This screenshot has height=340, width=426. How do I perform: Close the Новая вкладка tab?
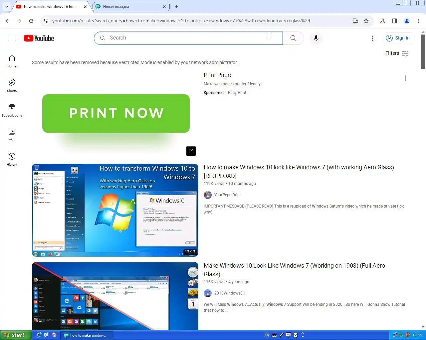point(164,6)
